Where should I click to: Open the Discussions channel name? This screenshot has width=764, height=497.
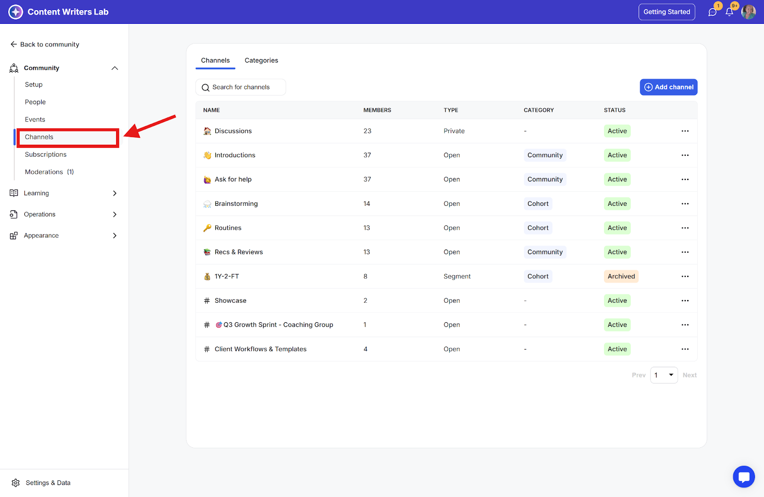(x=233, y=131)
